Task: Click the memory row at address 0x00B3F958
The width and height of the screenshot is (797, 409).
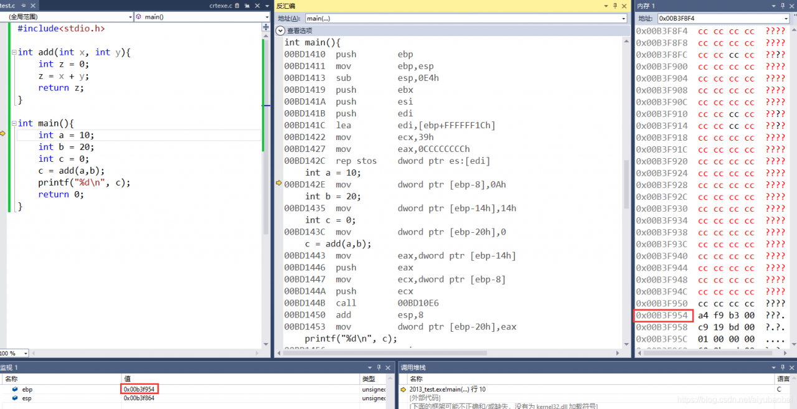Action: [710, 327]
